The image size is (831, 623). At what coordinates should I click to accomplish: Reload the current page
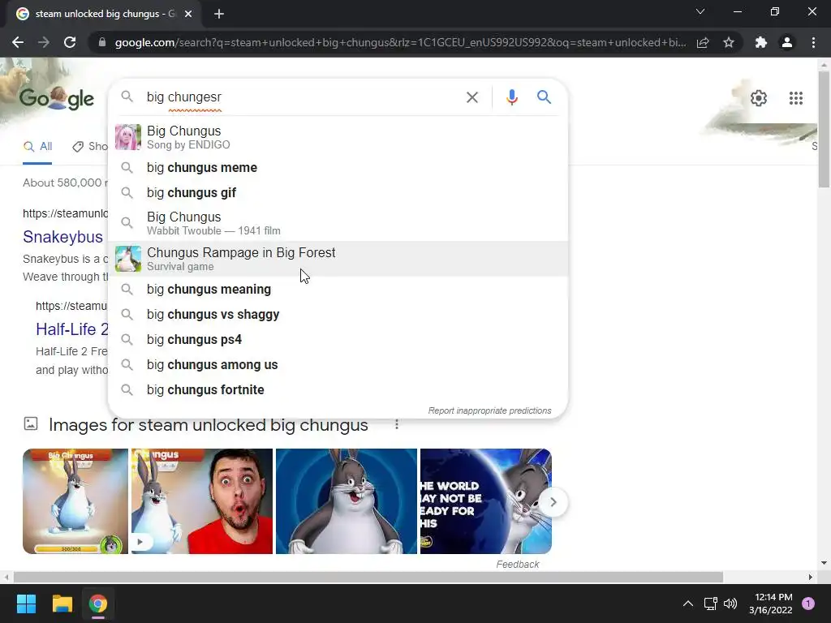point(70,42)
